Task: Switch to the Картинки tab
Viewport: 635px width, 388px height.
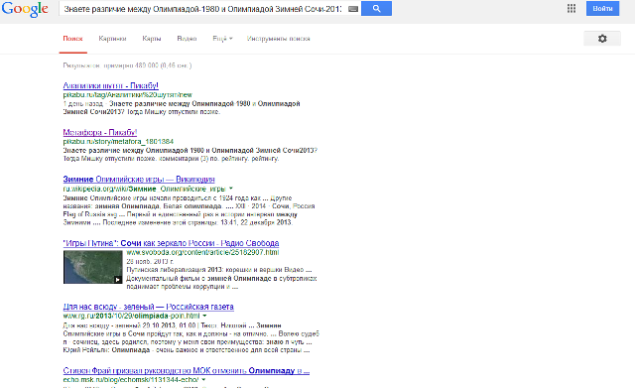Action: point(112,39)
